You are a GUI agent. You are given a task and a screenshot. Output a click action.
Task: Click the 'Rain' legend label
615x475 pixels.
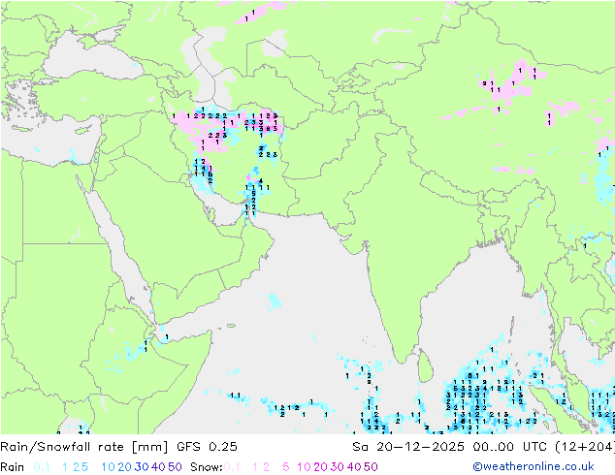[x=13, y=467]
